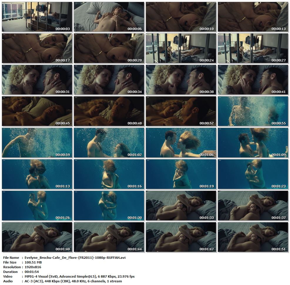Image resolution: width=290 pixels, height=285 pixels.
Task: Click the bedroom frame at 00:00:27
Action: pyautogui.click(x=253, y=48)
